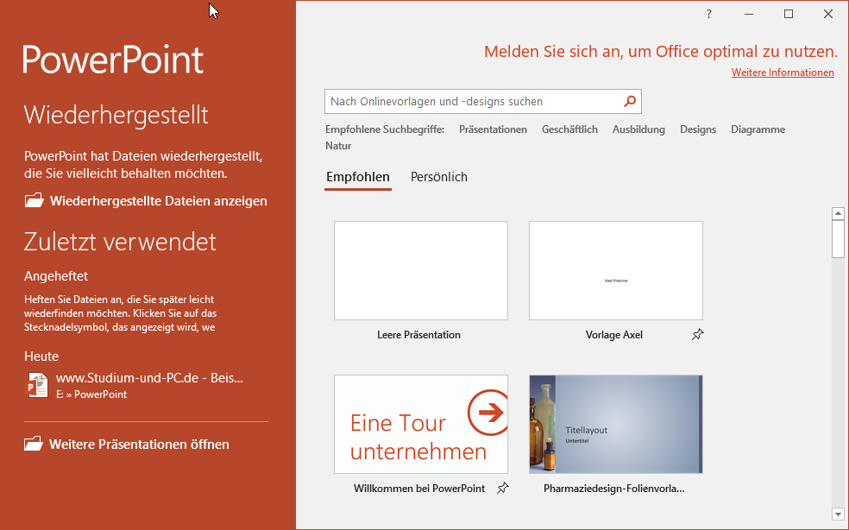The image size is (849, 530).
Task: Click the scrollbar down arrow
Action: point(838,514)
